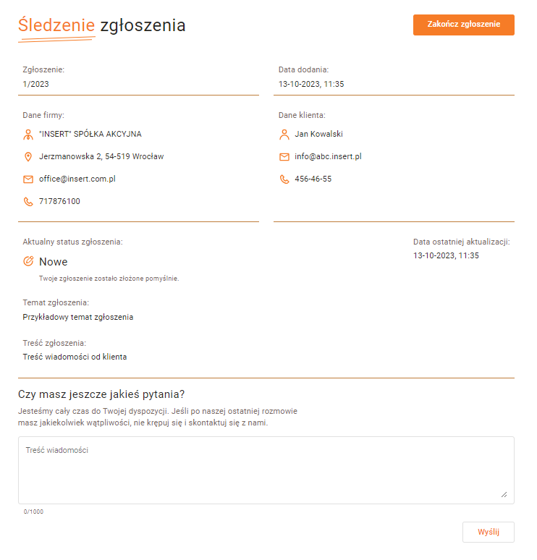Click envelope icon next to office@insert.com.pl
Screen dimensions: 537x560
(x=28, y=179)
